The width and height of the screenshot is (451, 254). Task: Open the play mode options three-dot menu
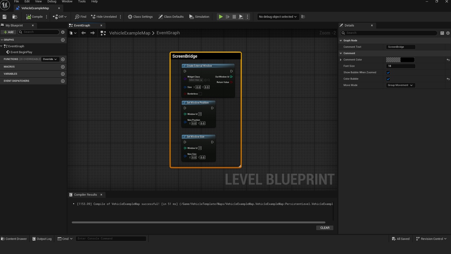click(x=247, y=17)
